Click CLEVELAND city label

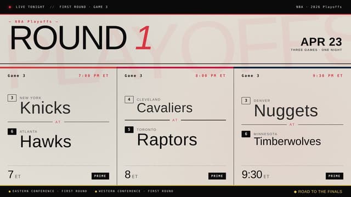[149, 100]
